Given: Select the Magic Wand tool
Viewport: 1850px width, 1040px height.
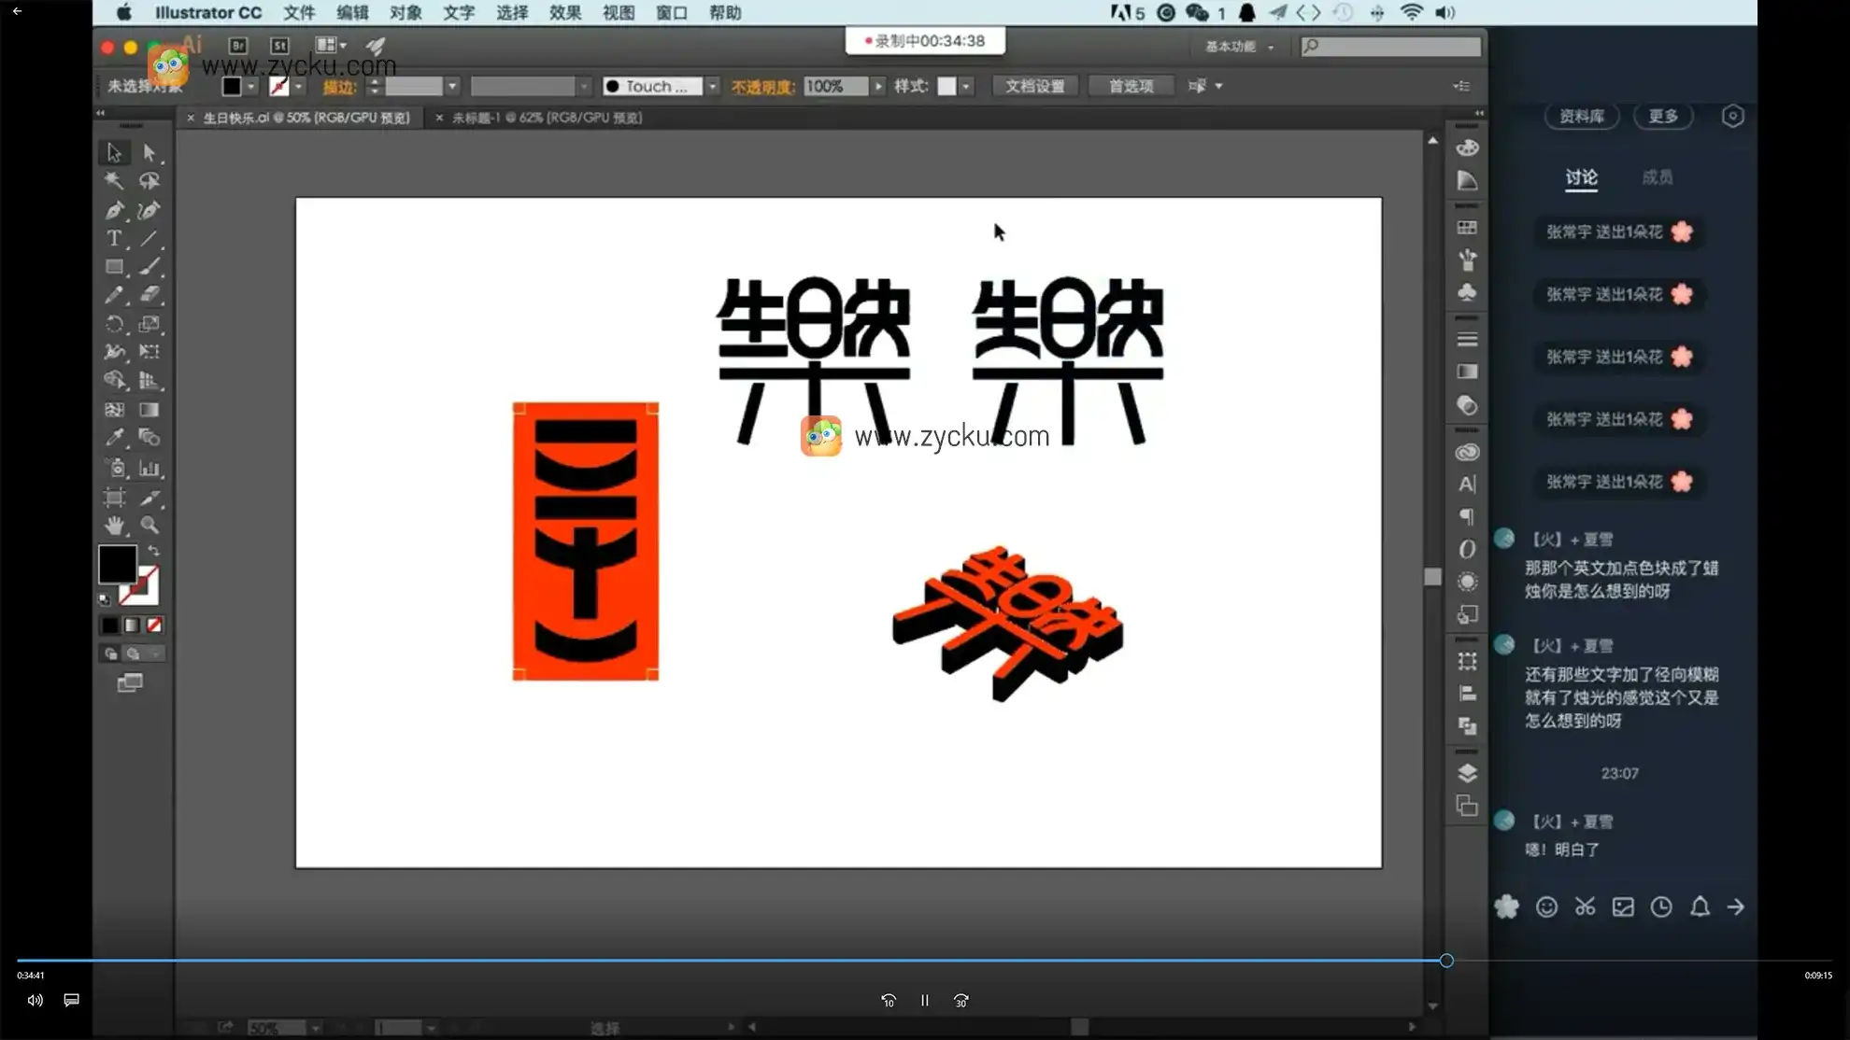Looking at the screenshot, I should coord(114,181).
